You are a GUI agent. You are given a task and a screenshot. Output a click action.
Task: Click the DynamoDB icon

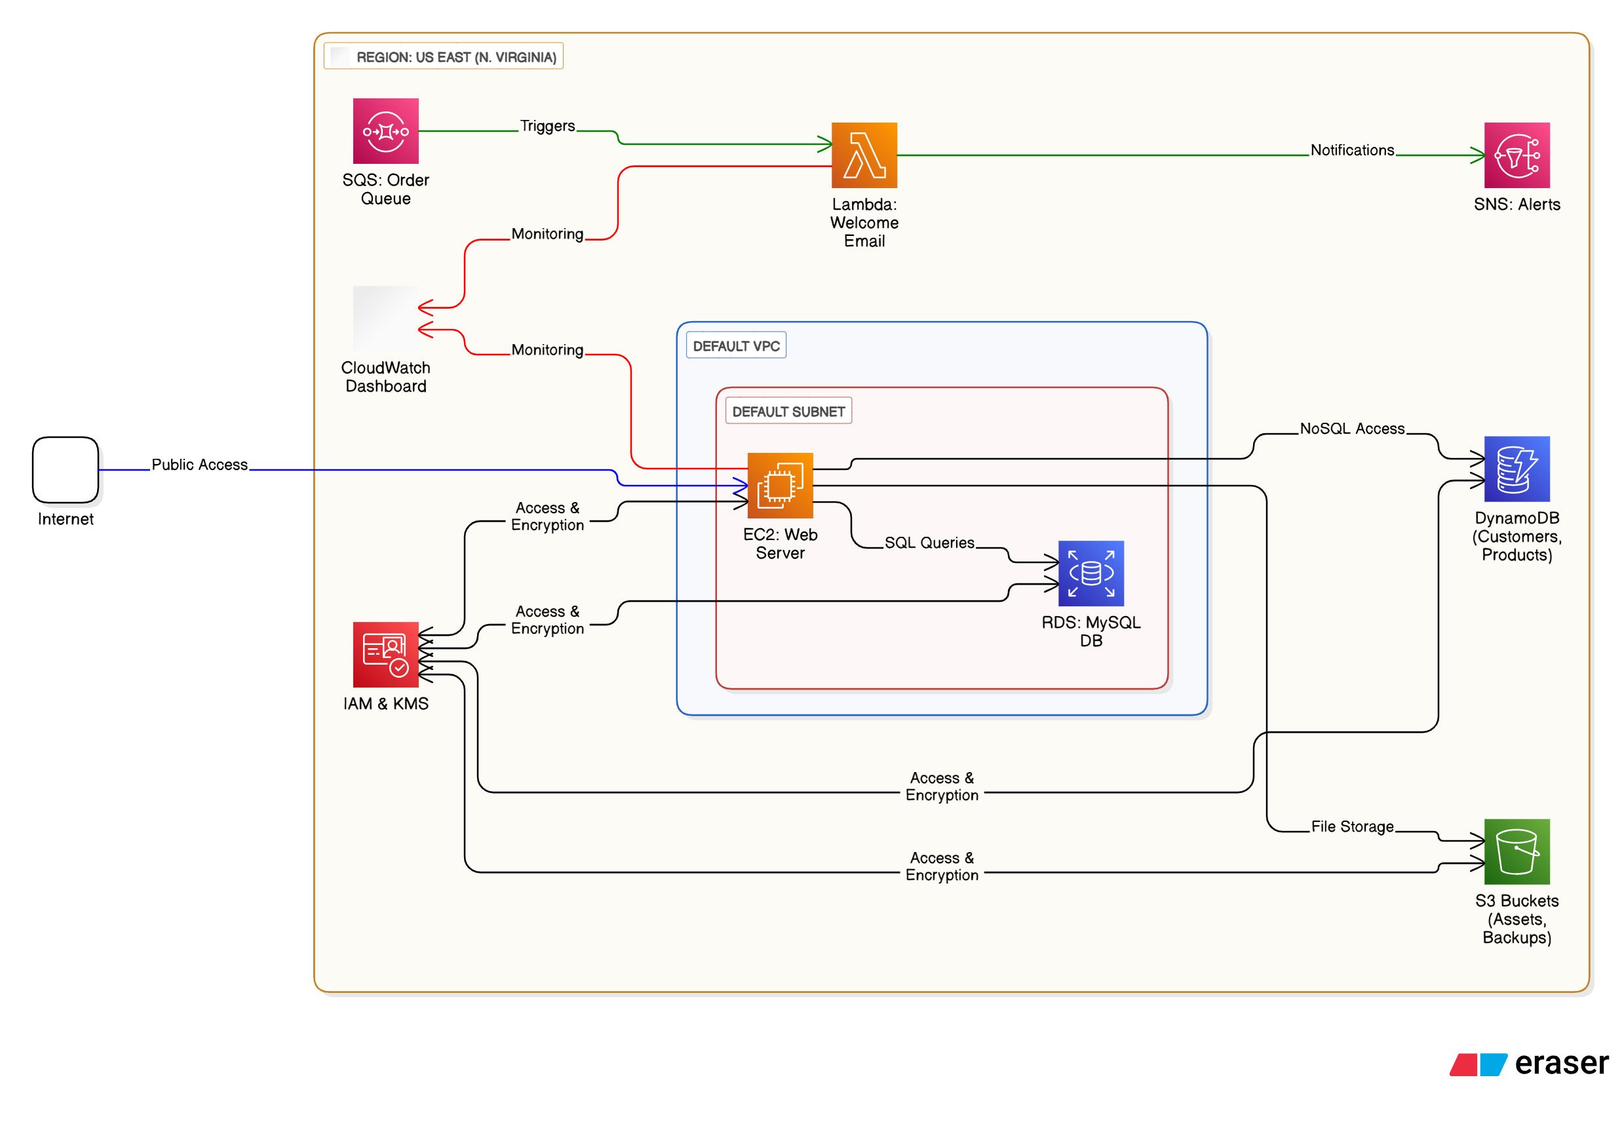pyautogui.click(x=1516, y=469)
